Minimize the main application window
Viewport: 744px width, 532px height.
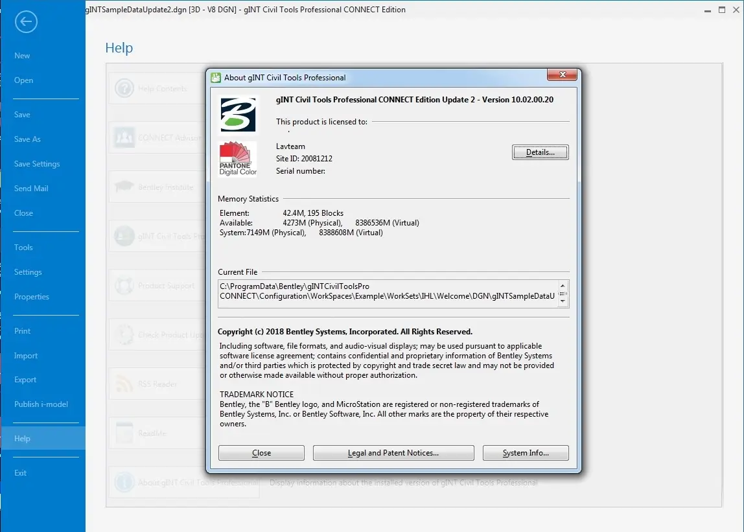[708, 10]
